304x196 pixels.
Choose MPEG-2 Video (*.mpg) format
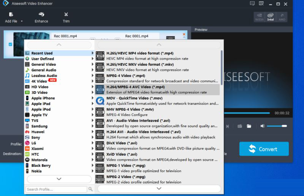(x=157, y=179)
